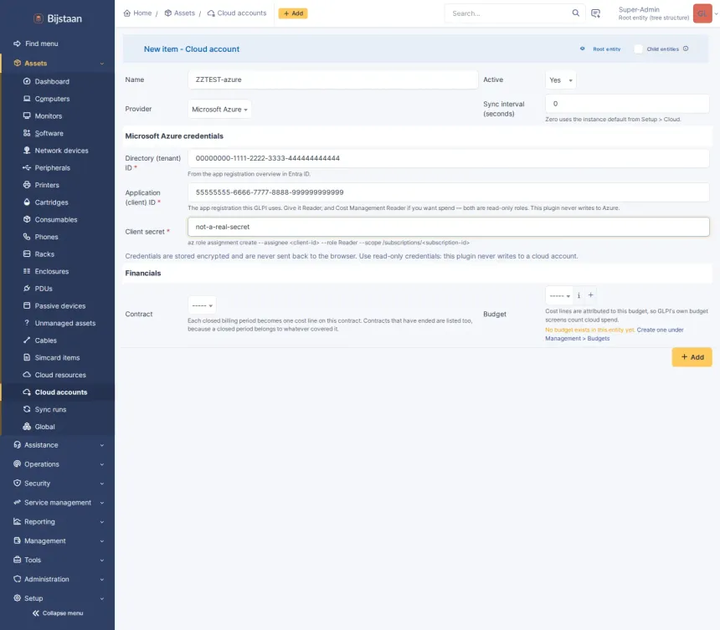
Task: Collapse the Assets menu section
Action: [x=58, y=63]
